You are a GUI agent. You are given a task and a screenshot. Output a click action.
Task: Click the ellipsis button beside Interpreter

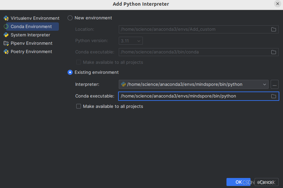pos(275,84)
